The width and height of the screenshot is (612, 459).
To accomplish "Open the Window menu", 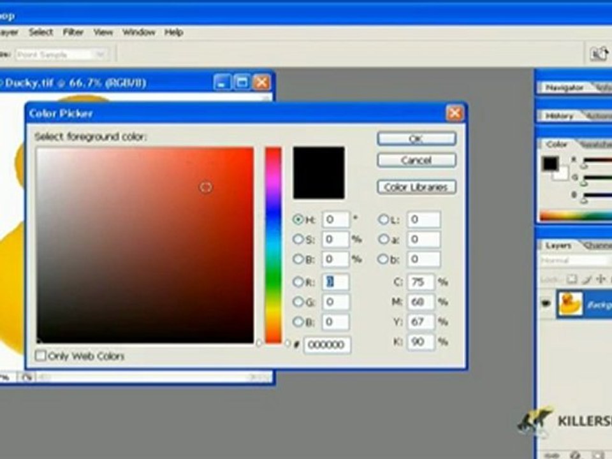I will (x=139, y=33).
